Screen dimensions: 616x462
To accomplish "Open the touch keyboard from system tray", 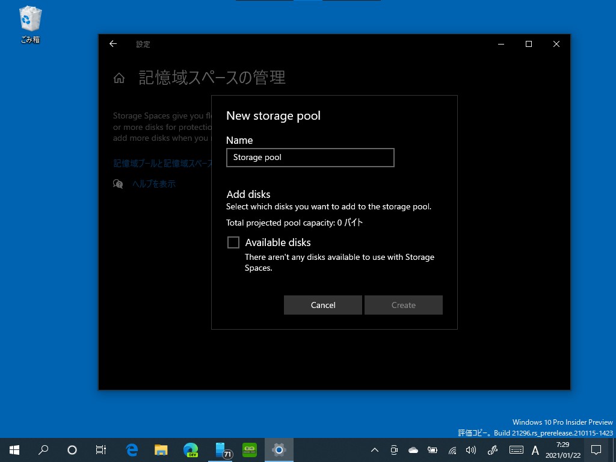I will tap(516, 449).
